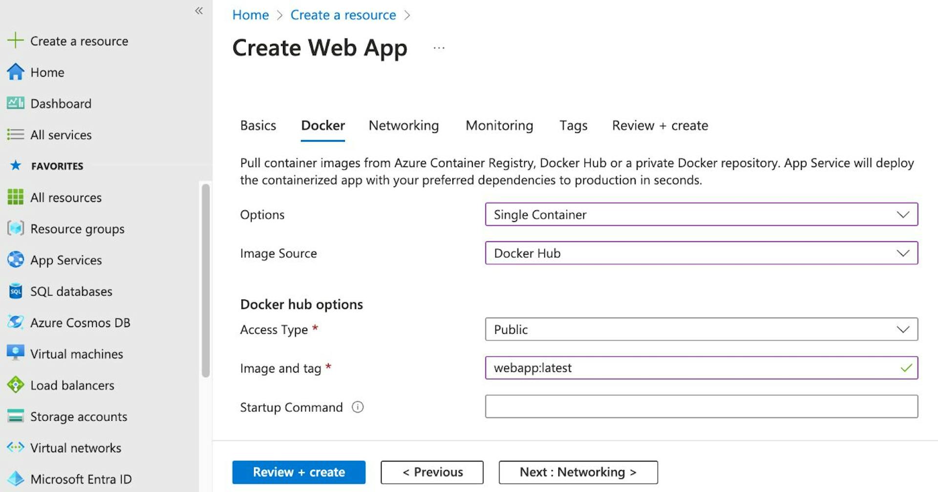Image resolution: width=938 pixels, height=492 pixels.
Task: Click the Review + create button
Action: pos(298,472)
